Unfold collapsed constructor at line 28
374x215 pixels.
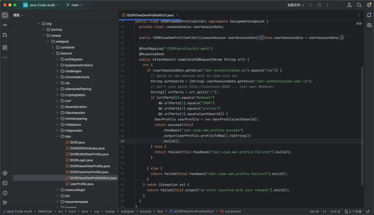131,38
